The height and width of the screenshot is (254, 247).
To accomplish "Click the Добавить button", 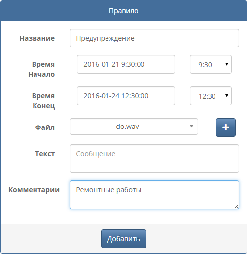I will tap(124, 239).
